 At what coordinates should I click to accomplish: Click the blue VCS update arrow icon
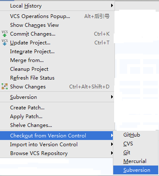[5, 43]
